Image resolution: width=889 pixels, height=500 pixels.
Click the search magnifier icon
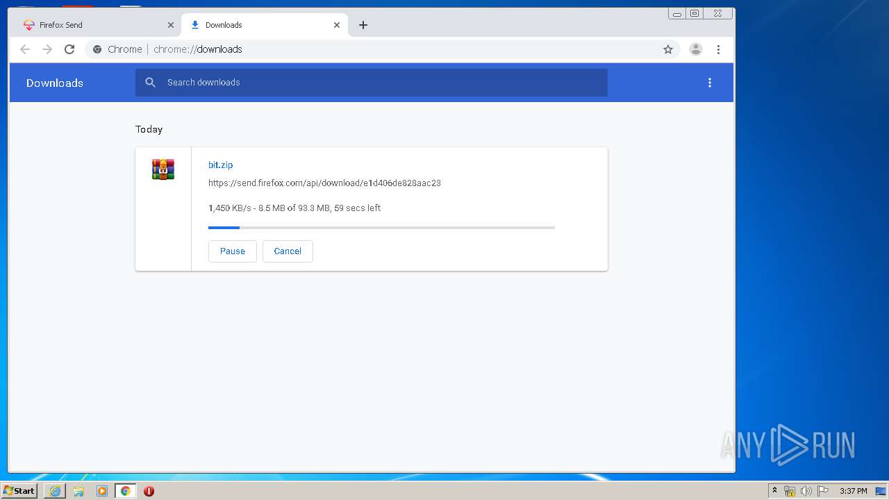click(150, 82)
